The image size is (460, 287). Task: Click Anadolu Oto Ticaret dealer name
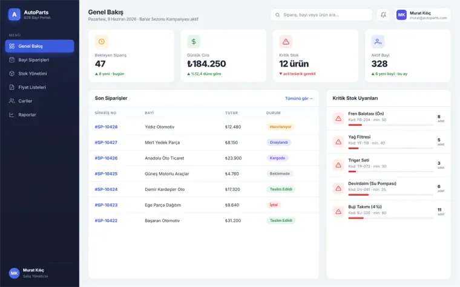164,158
